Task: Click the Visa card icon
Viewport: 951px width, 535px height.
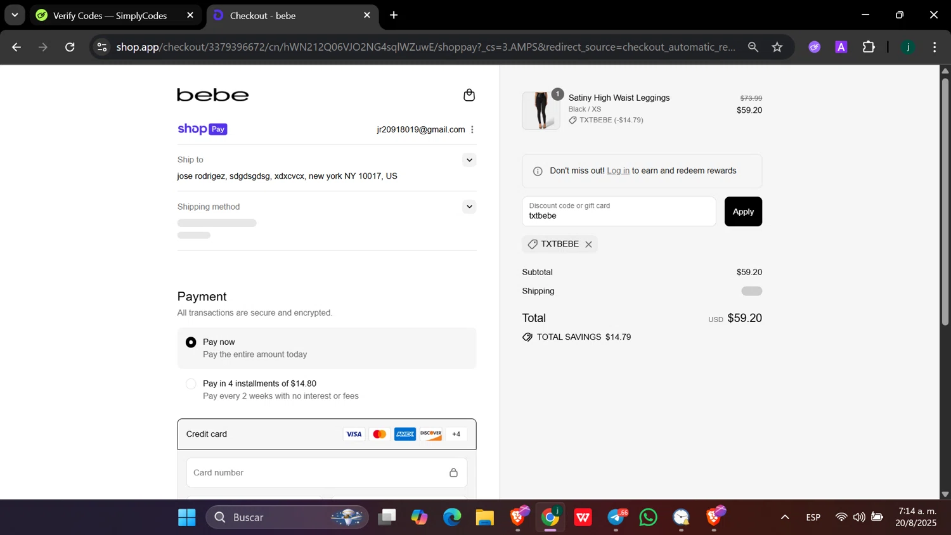Action: [x=354, y=434]
